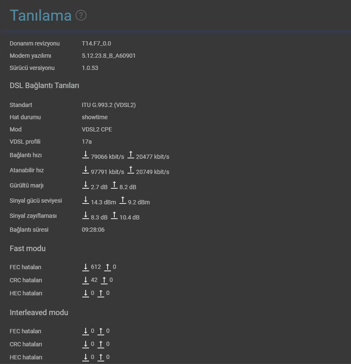Click the Interleaved modu HEC hataları download arrow
The image size is (351, 364).
click(86, 357)
